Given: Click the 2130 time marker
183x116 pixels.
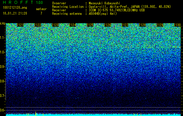Looking at the screenshot, I should pos(177,25).
